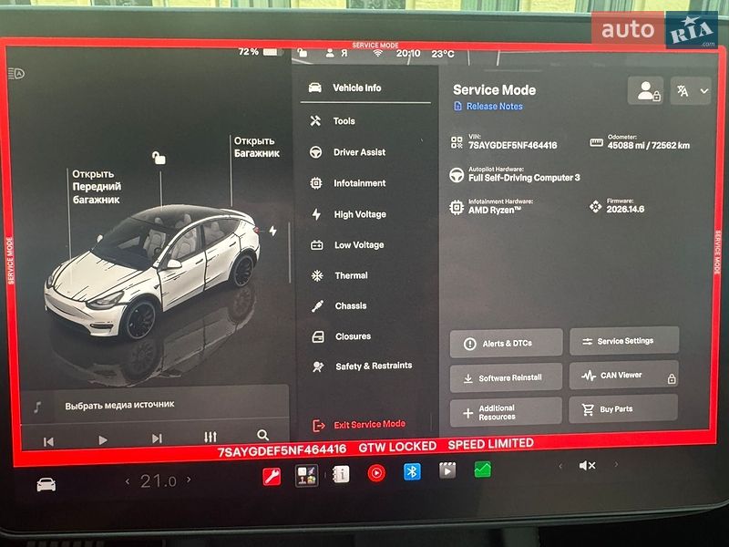Screen dimensions: 729x547
Task: Open Service Settings
Action: pos(624,341)
